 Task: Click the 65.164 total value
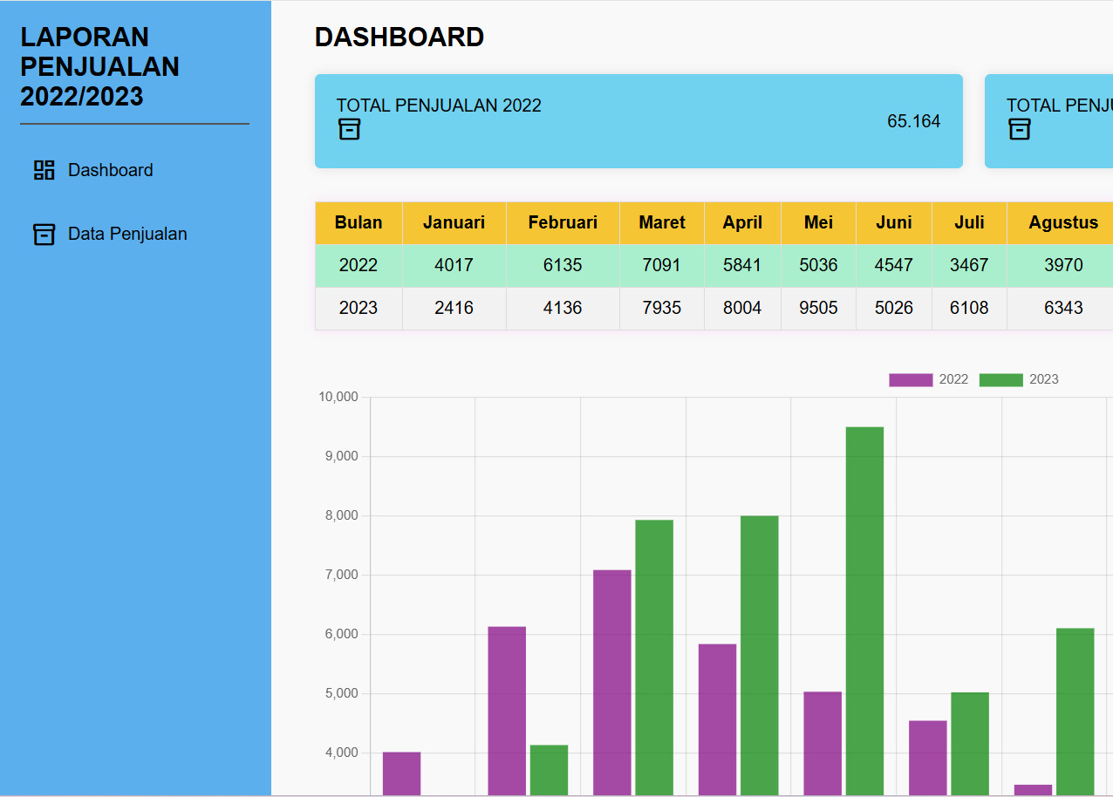[913, 121]
